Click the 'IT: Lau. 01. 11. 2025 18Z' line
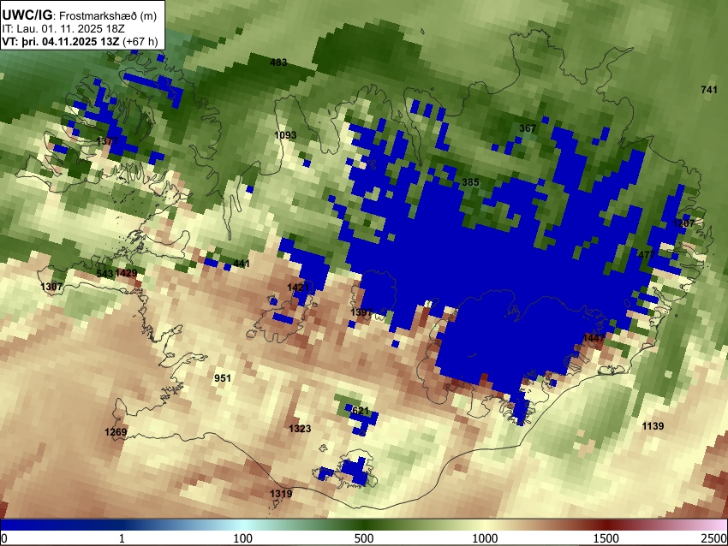This screenshot has width=728, height=546. tap(63, 29)
